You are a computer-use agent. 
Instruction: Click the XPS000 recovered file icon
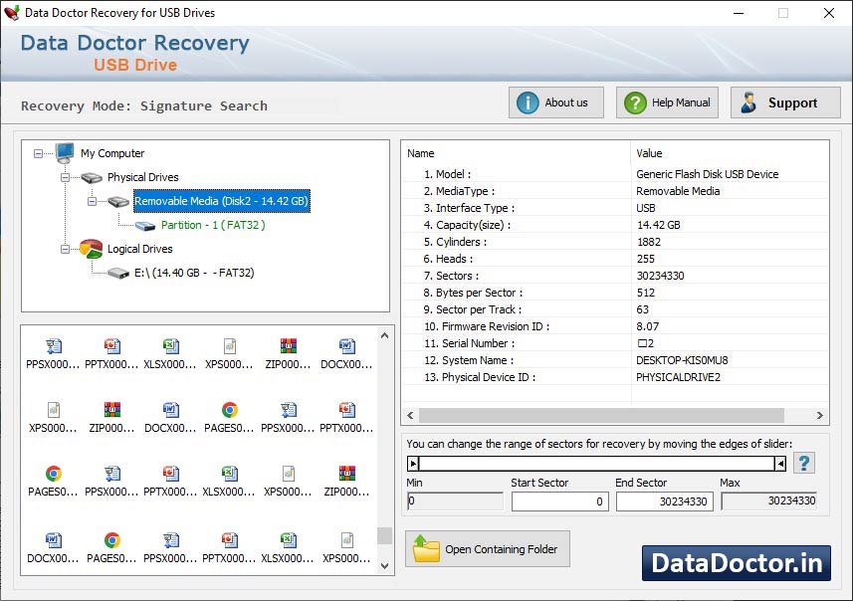(x=229, y=348)
